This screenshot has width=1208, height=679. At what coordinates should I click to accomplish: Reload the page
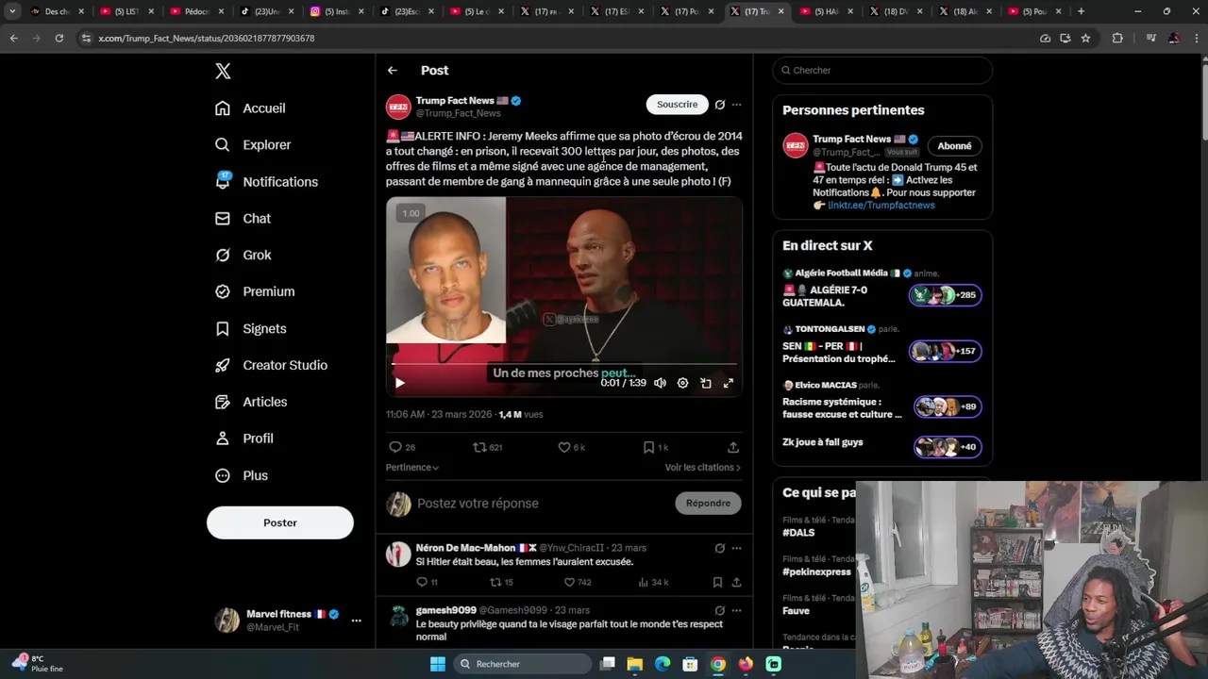59,38
